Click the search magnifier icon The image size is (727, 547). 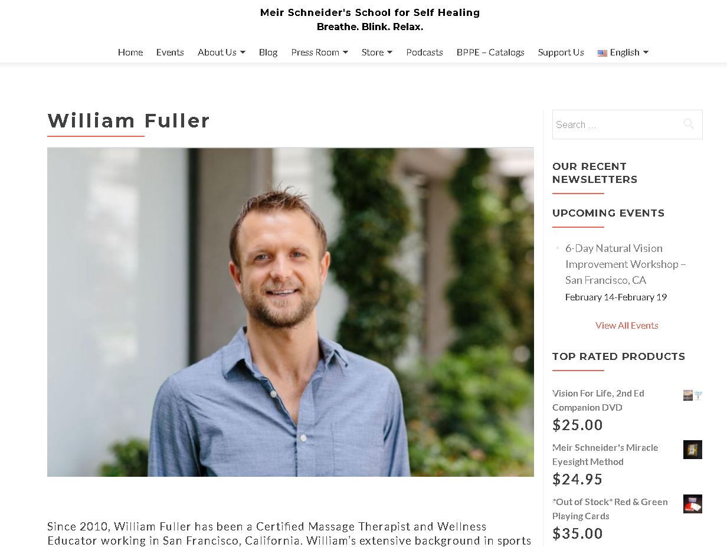click(689, 124)
